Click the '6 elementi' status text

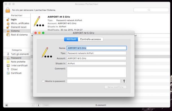101,105
